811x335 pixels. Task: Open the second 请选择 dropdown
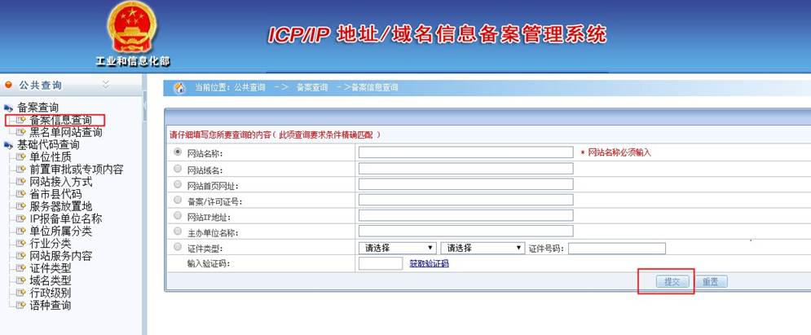coord(482,248)
